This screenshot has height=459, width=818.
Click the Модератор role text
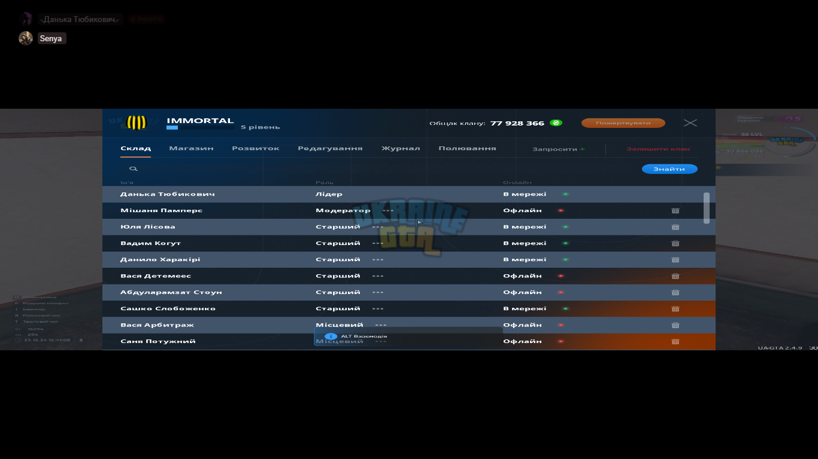coord(343,210)
